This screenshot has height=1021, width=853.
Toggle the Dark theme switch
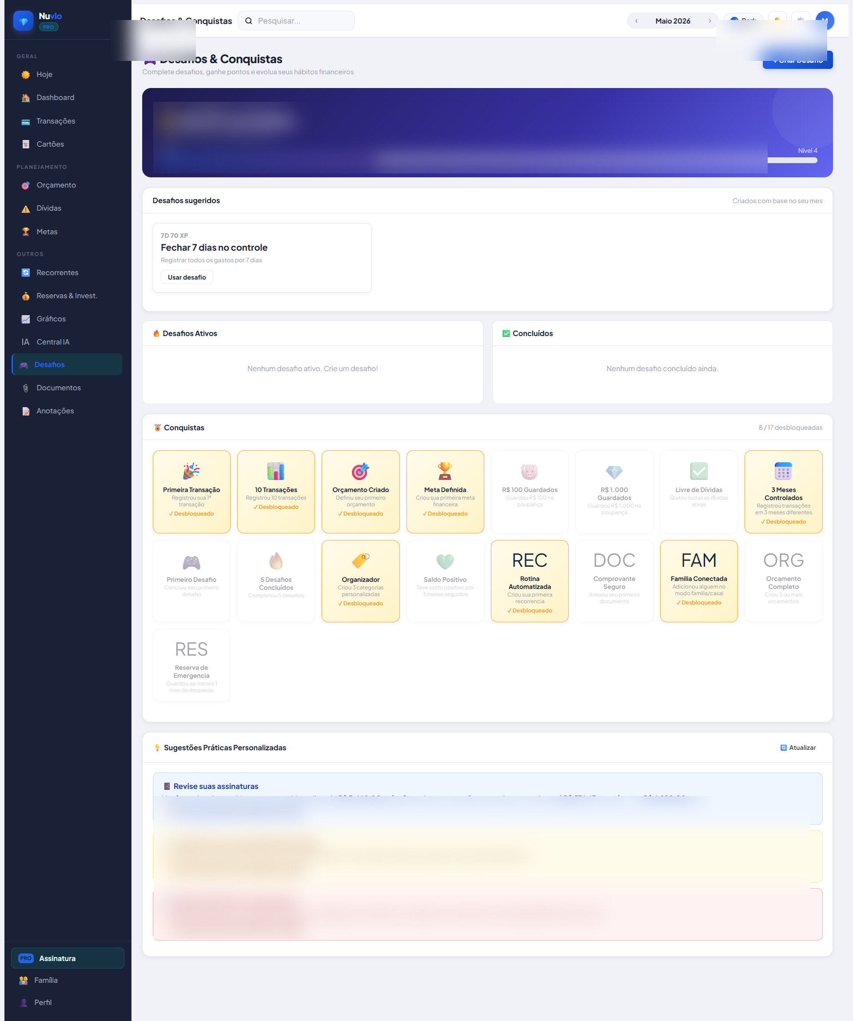pyautogui.click(x=743, y=19)
